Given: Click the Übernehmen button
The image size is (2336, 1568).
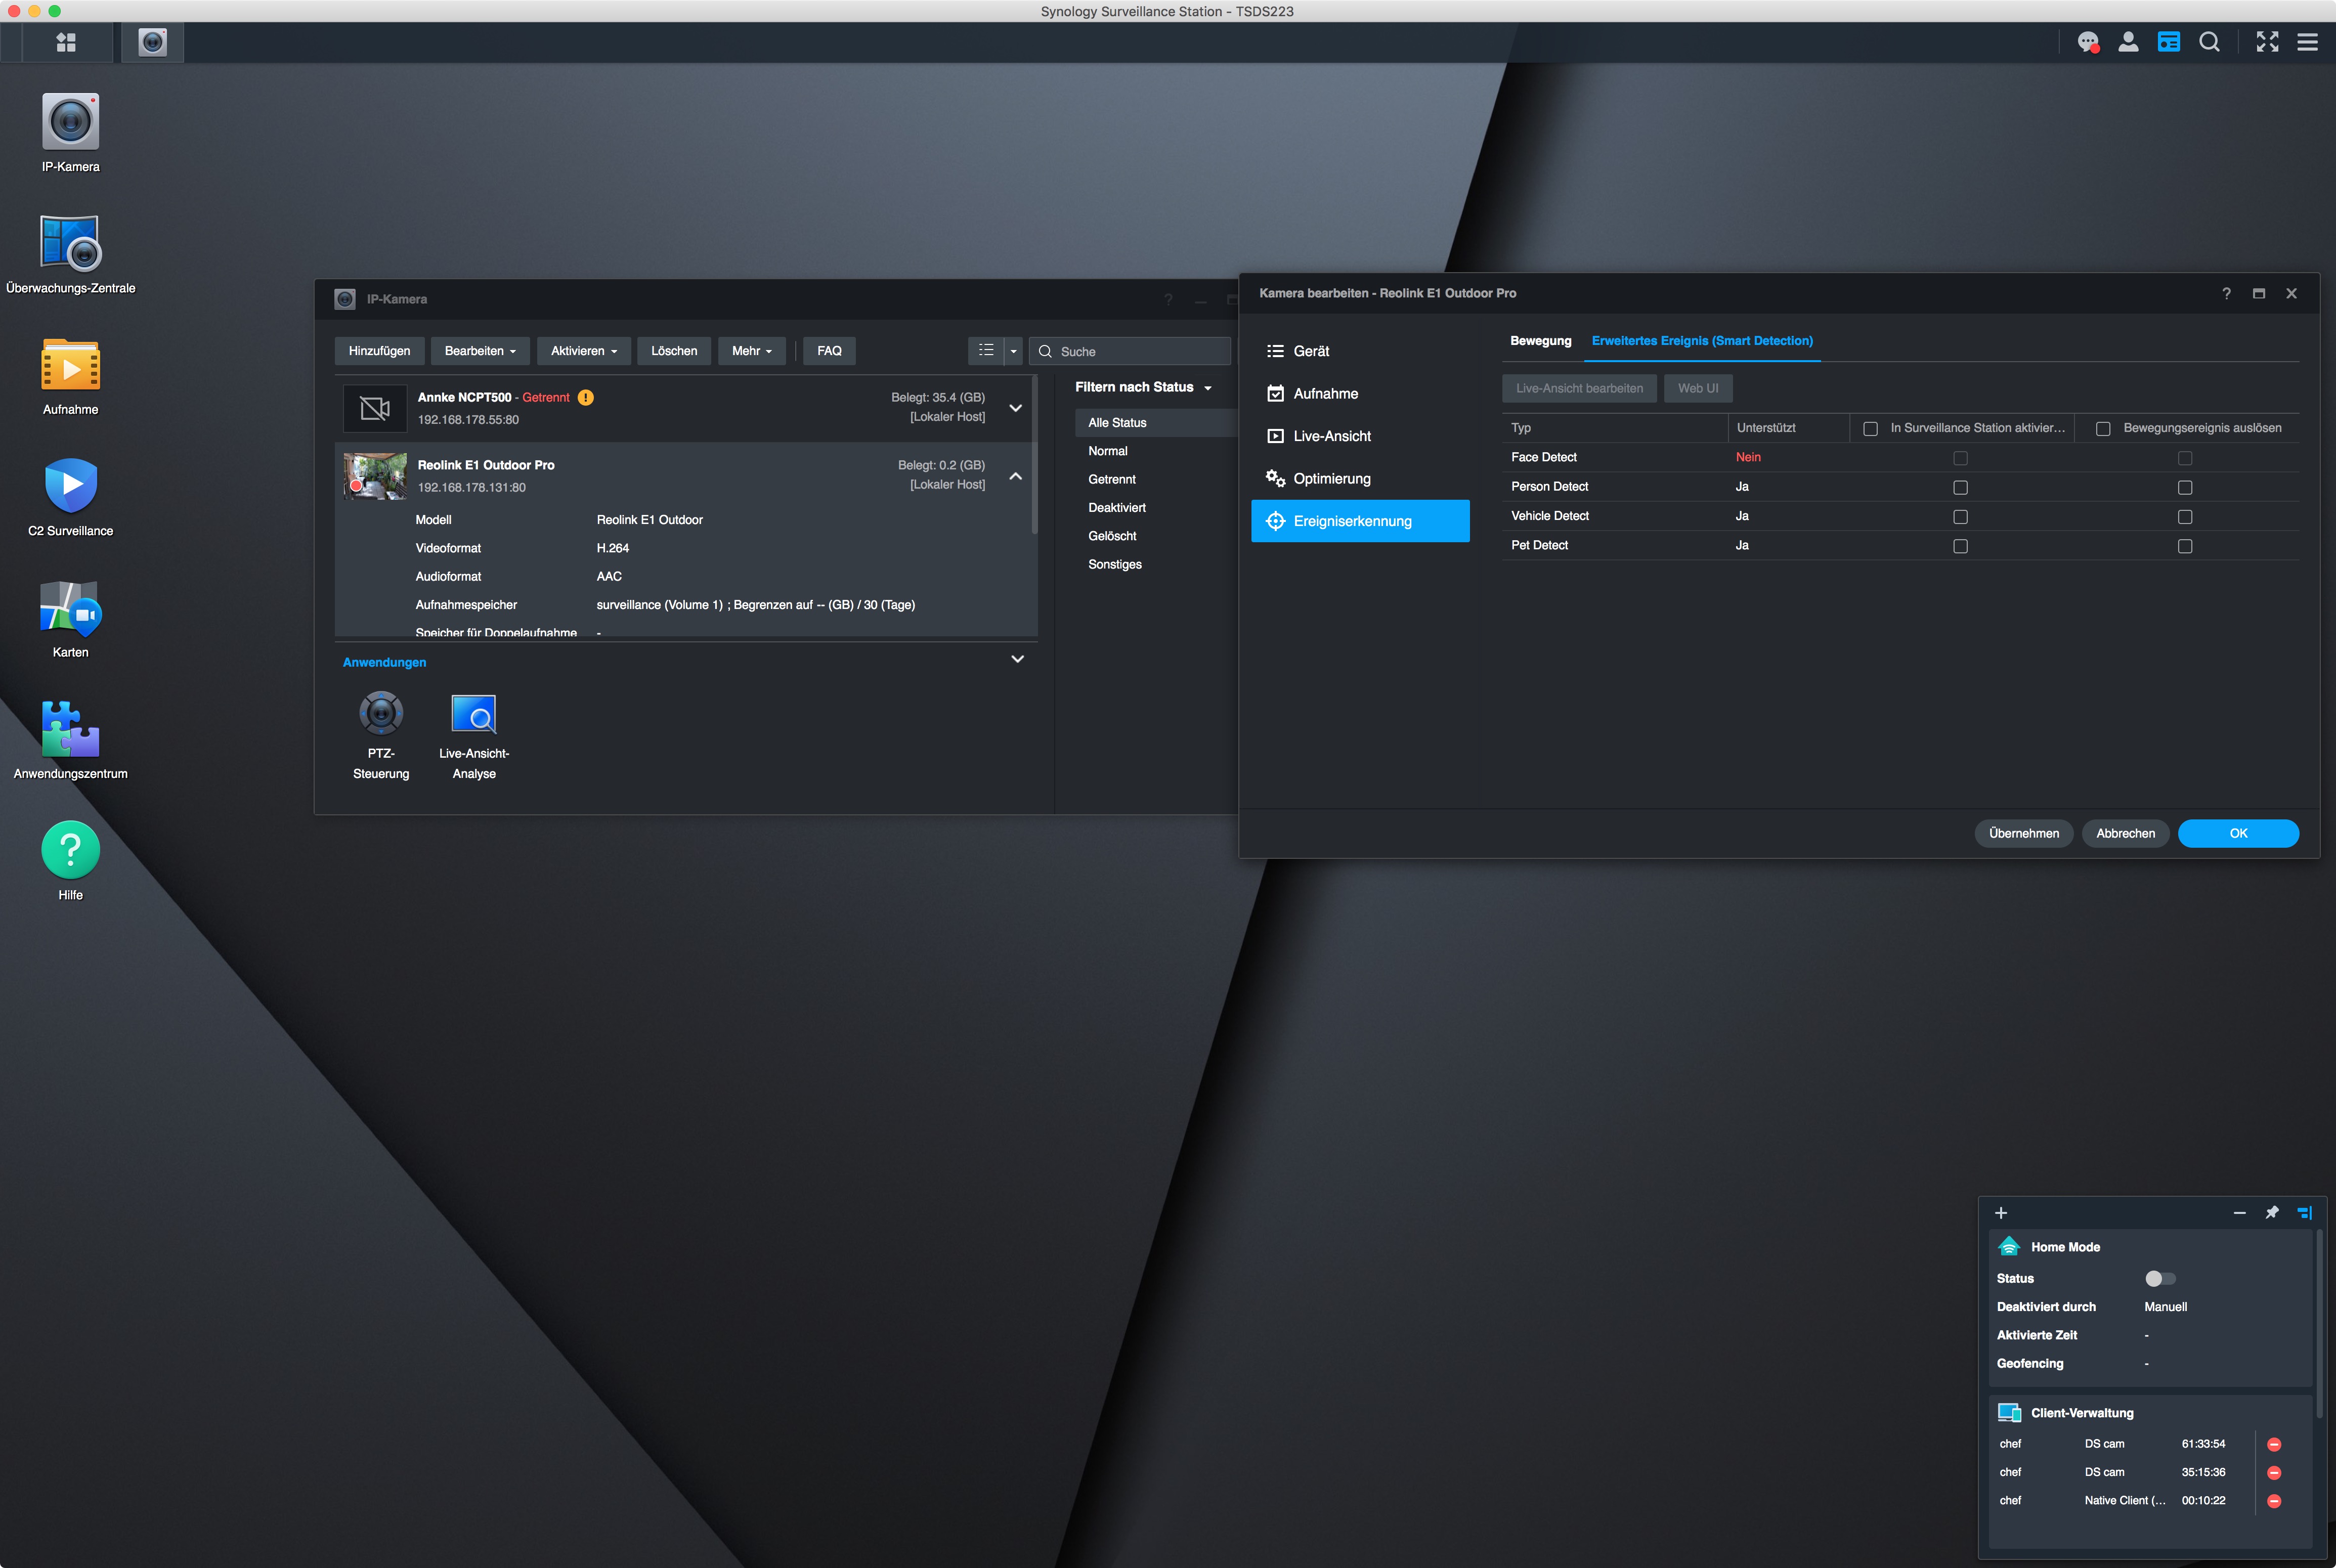Looking at the screenshot, I should pos(2023,833).
